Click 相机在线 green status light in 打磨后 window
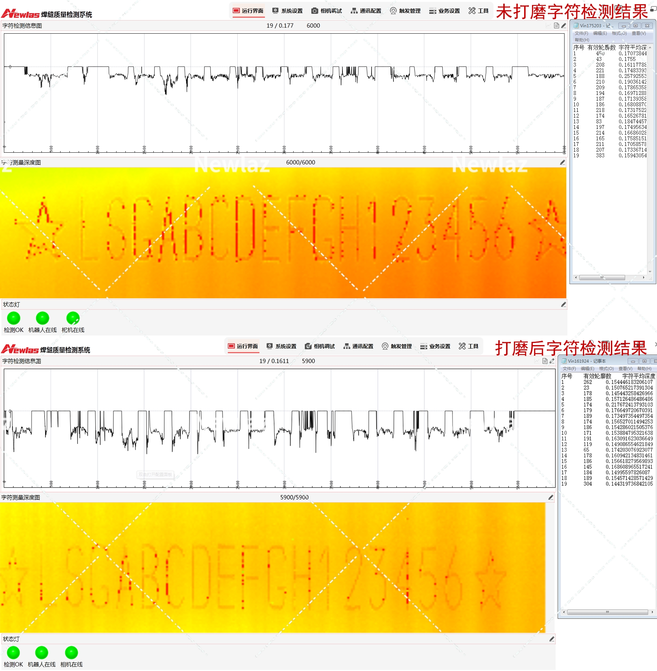The width and height of the screenshot is (657, 671). [x=72, y=653]
